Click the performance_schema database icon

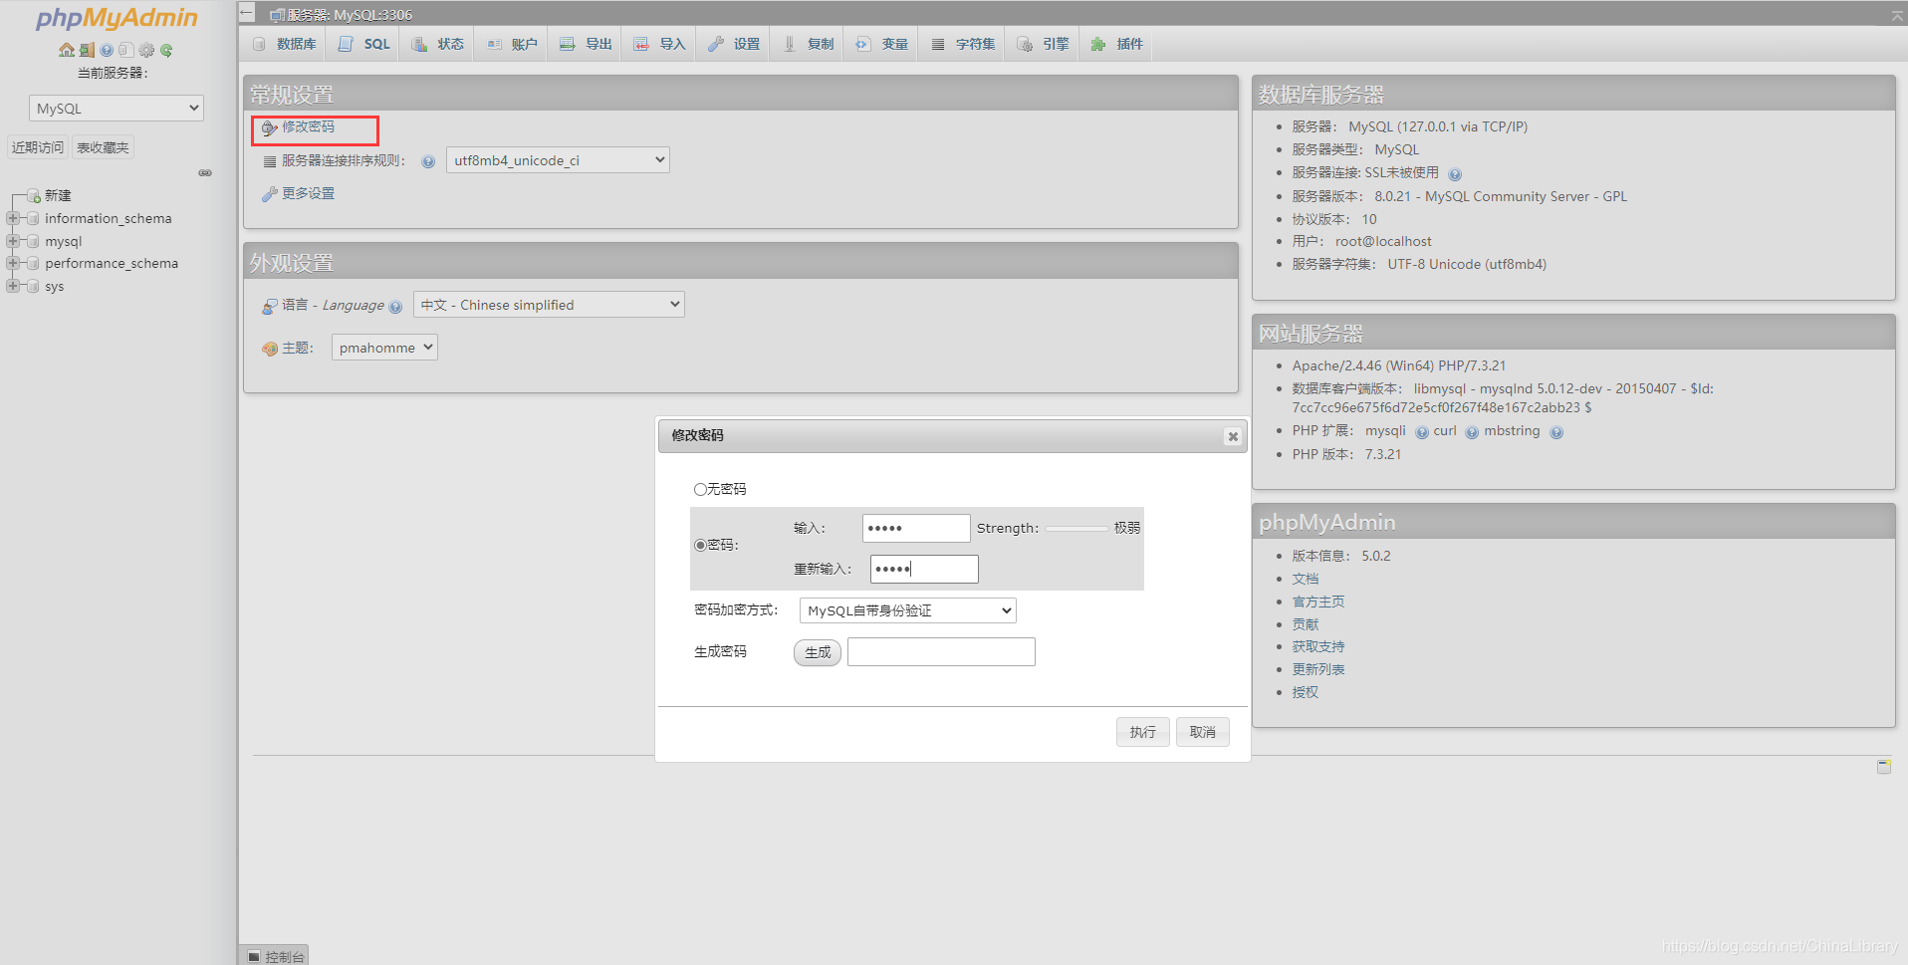coord(34,264)
